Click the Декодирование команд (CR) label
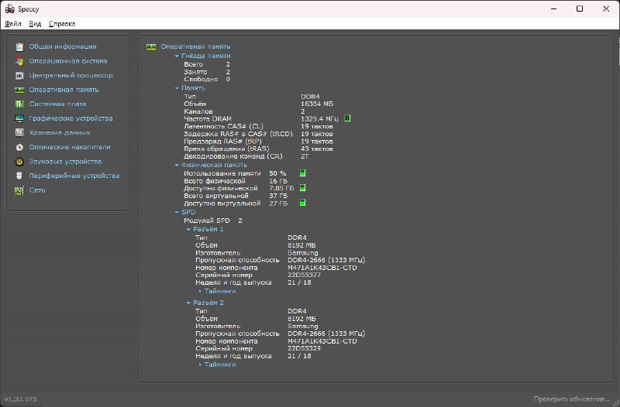This screenshot has height=407, width=620. point(233,156)
